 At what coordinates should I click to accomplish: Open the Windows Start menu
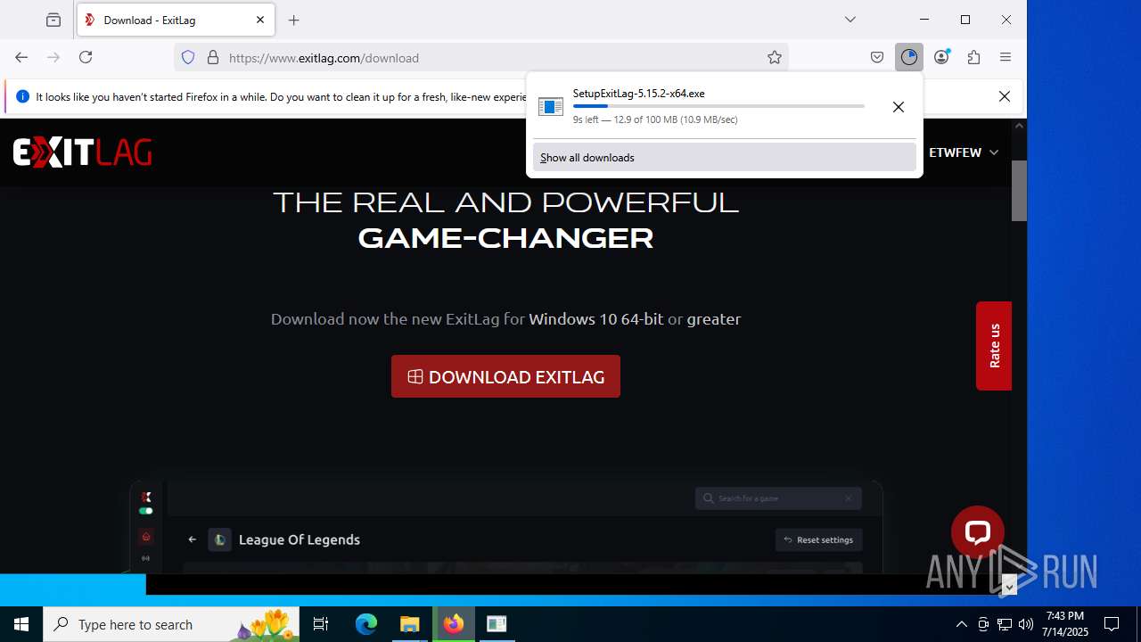(21, 624)
